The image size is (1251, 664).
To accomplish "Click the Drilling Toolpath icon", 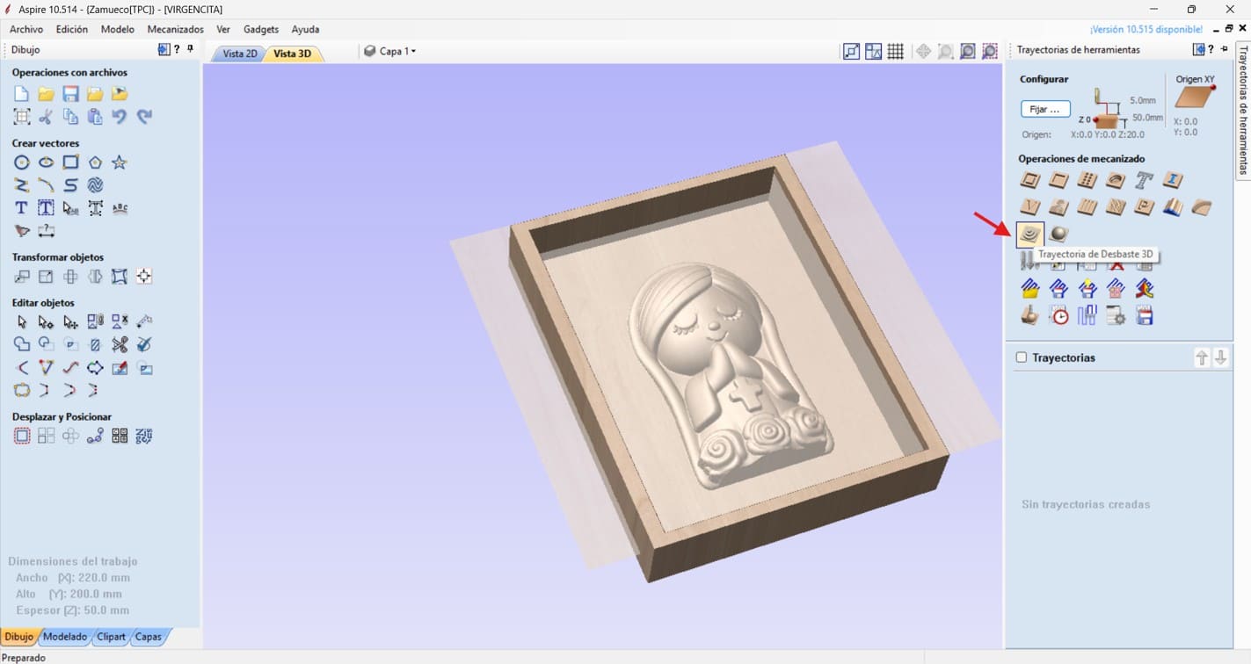I will tap(1087, 180).
